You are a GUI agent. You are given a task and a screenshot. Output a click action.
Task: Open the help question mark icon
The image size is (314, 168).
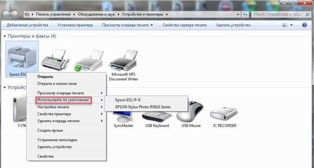point(304,25)
